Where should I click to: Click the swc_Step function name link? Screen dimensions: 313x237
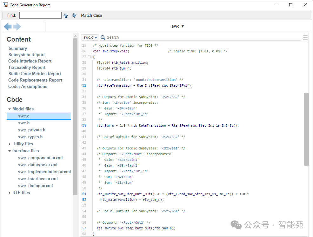[110, 51]
